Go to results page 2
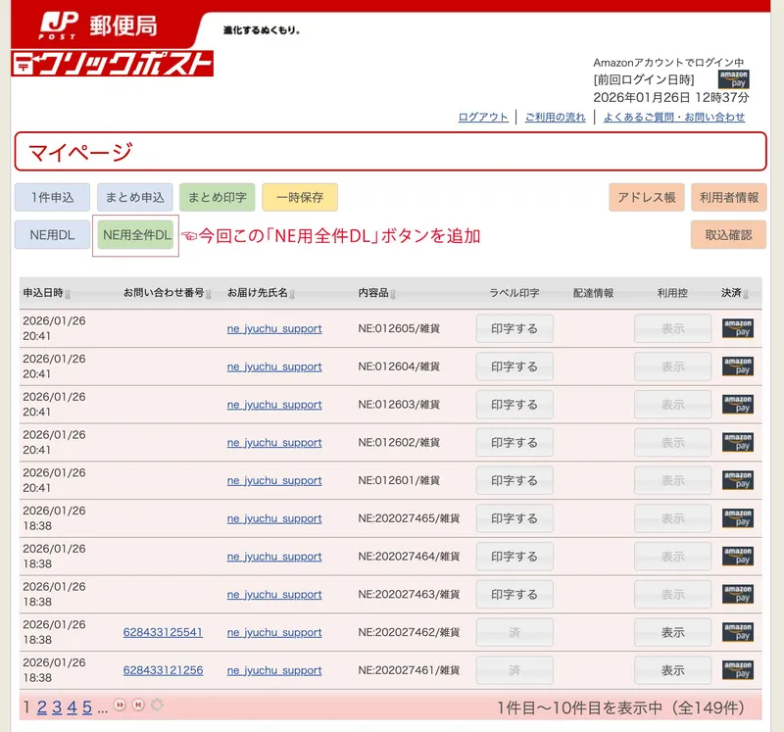The image size is (784, 732). [x=42, y=707]
